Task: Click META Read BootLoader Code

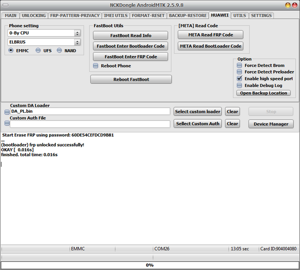Action: [x=210, y=46]
